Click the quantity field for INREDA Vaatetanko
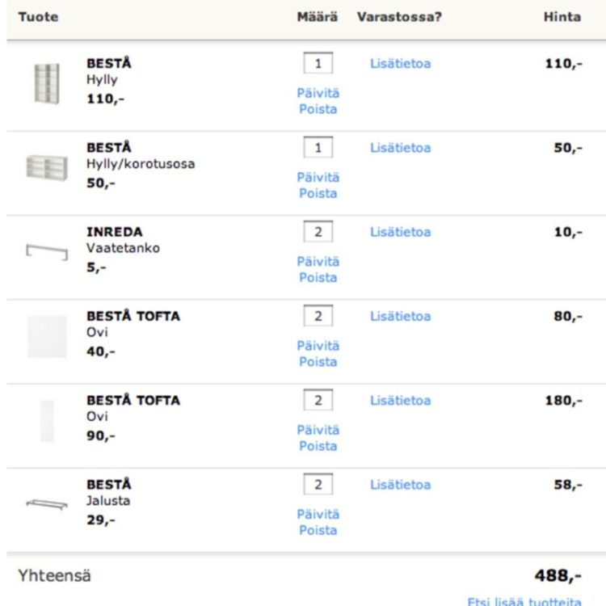This screenshot has width=606, height=606. [318, 232]
